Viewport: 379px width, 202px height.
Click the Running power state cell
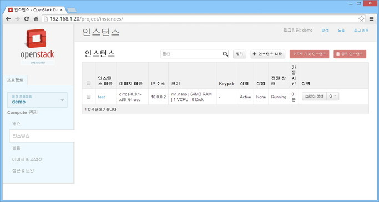(279, 97)
